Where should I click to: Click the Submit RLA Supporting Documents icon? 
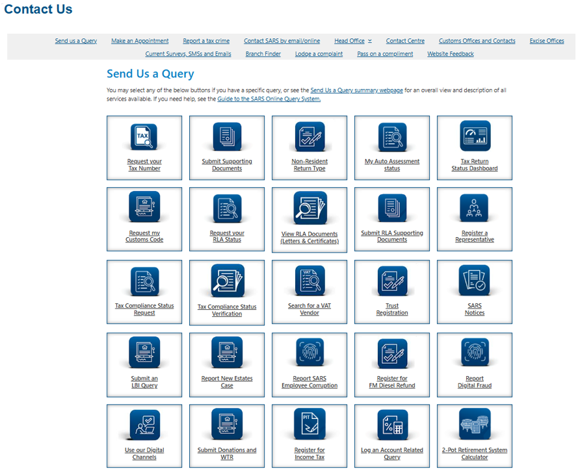(x=392, y=208)
